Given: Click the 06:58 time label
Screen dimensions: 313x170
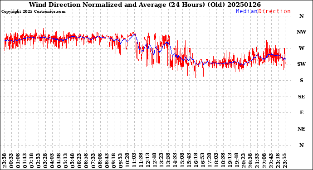Looking at the screenshot, I should [x=86, y=161].
